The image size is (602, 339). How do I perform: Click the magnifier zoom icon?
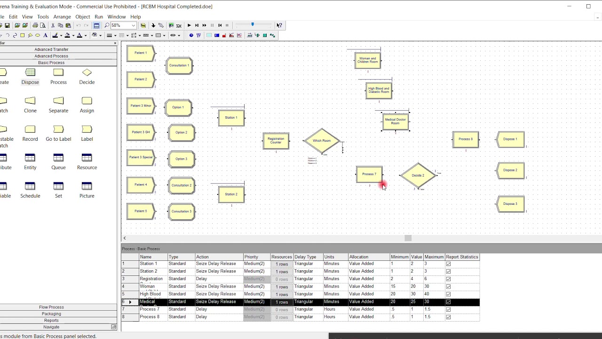[x=107, y=25]
